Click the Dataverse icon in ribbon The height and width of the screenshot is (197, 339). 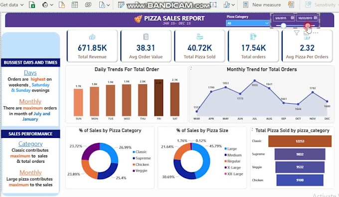[88, 4]
